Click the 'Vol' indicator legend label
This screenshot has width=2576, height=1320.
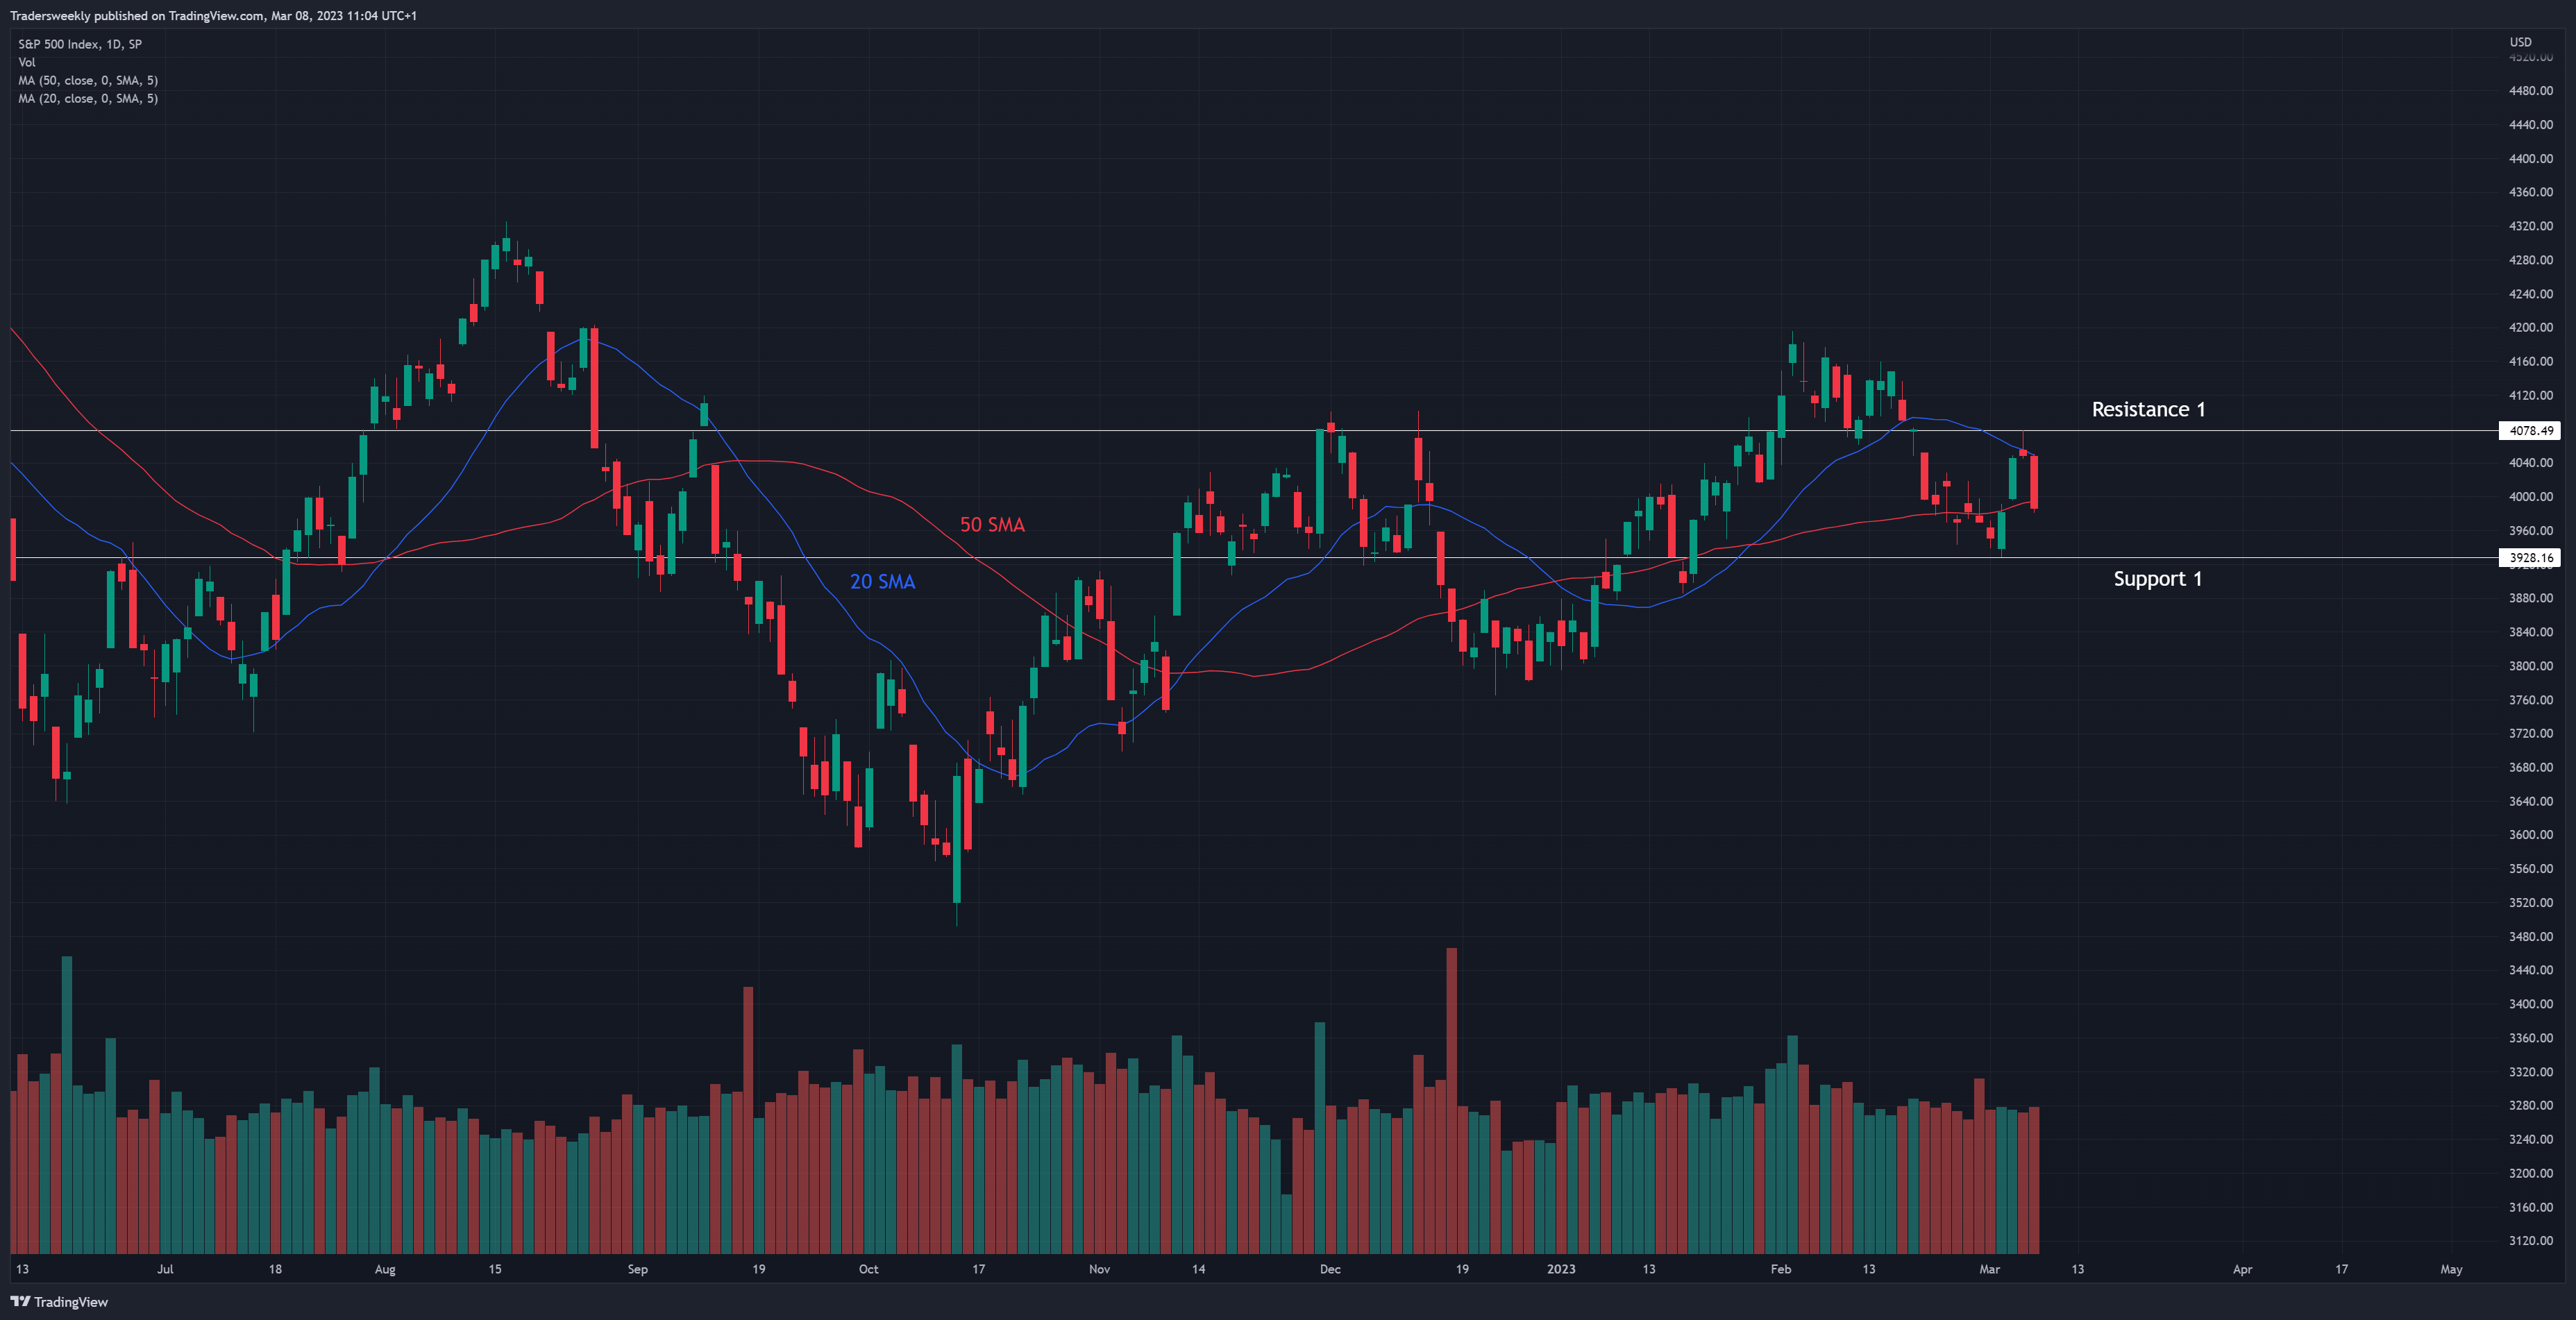pos(27,62)
